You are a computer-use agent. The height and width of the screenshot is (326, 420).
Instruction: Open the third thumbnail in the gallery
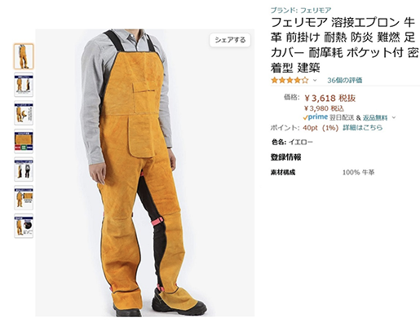pyautogui.click(x=24, y=112)
